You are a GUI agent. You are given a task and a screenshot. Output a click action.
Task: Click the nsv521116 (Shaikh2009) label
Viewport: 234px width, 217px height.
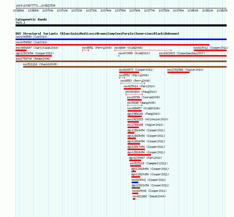pyautogui.click(x=40, y=64)
